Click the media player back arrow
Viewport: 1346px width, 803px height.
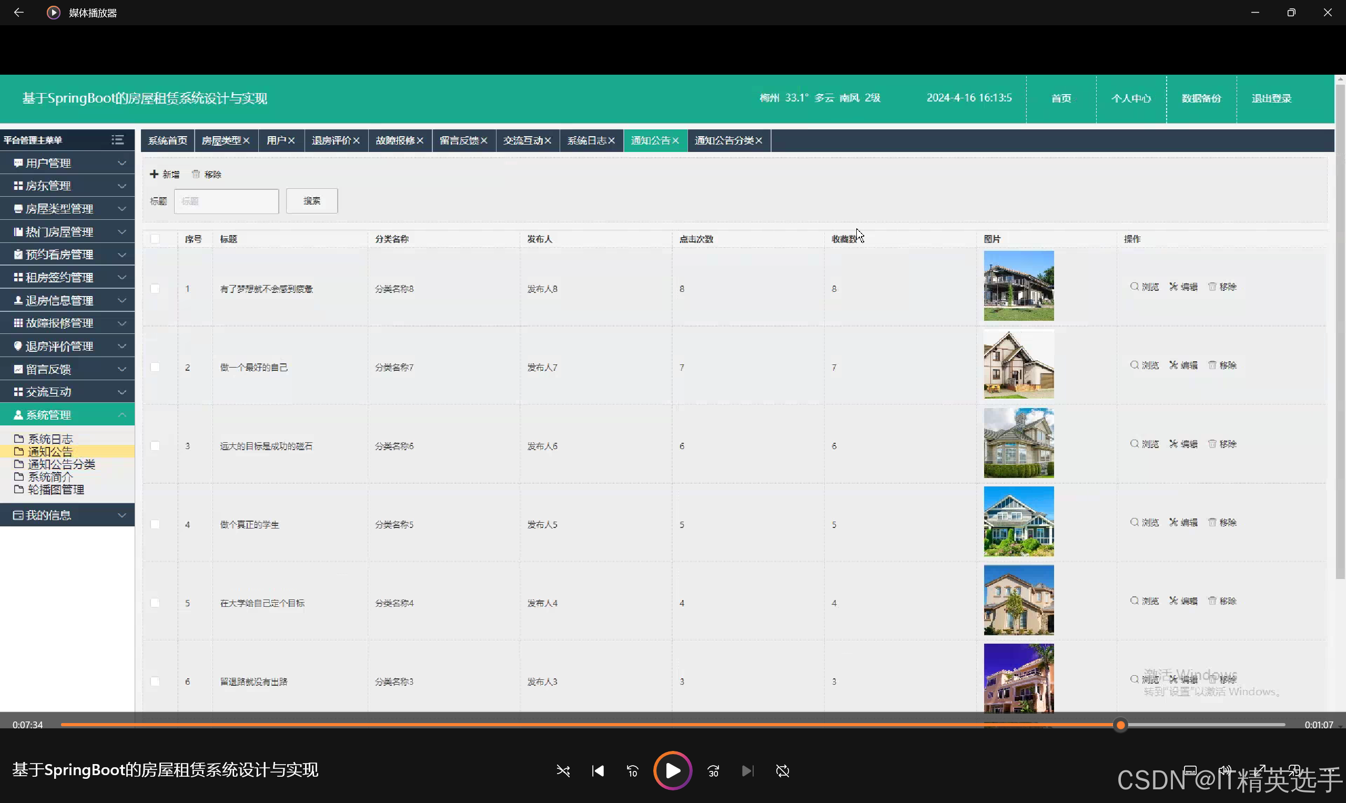point(18,13)
